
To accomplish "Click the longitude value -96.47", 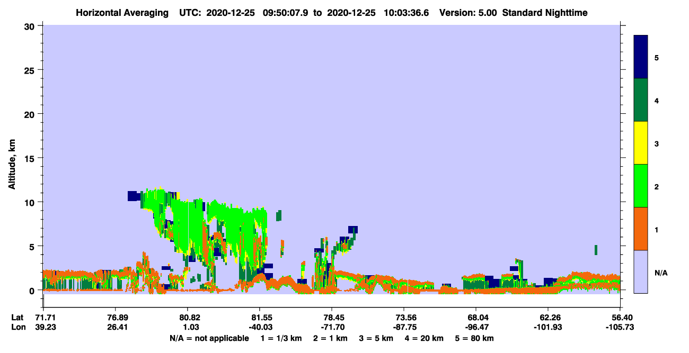I will pos(476,327).
